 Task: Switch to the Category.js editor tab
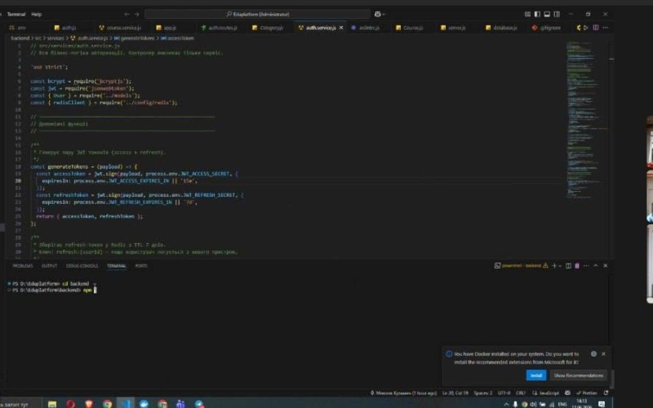point(268,28)
